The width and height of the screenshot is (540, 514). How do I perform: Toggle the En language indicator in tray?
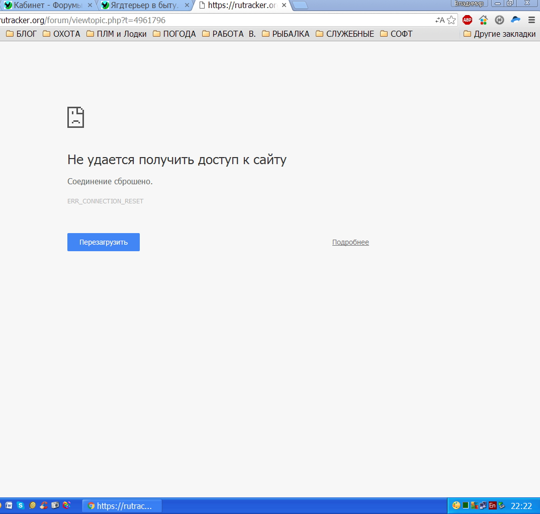click(x=493, y=505)
